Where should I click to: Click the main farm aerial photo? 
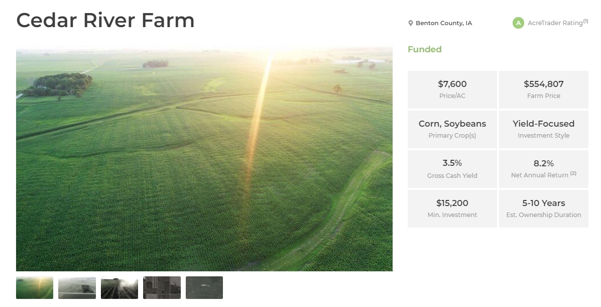204,159
